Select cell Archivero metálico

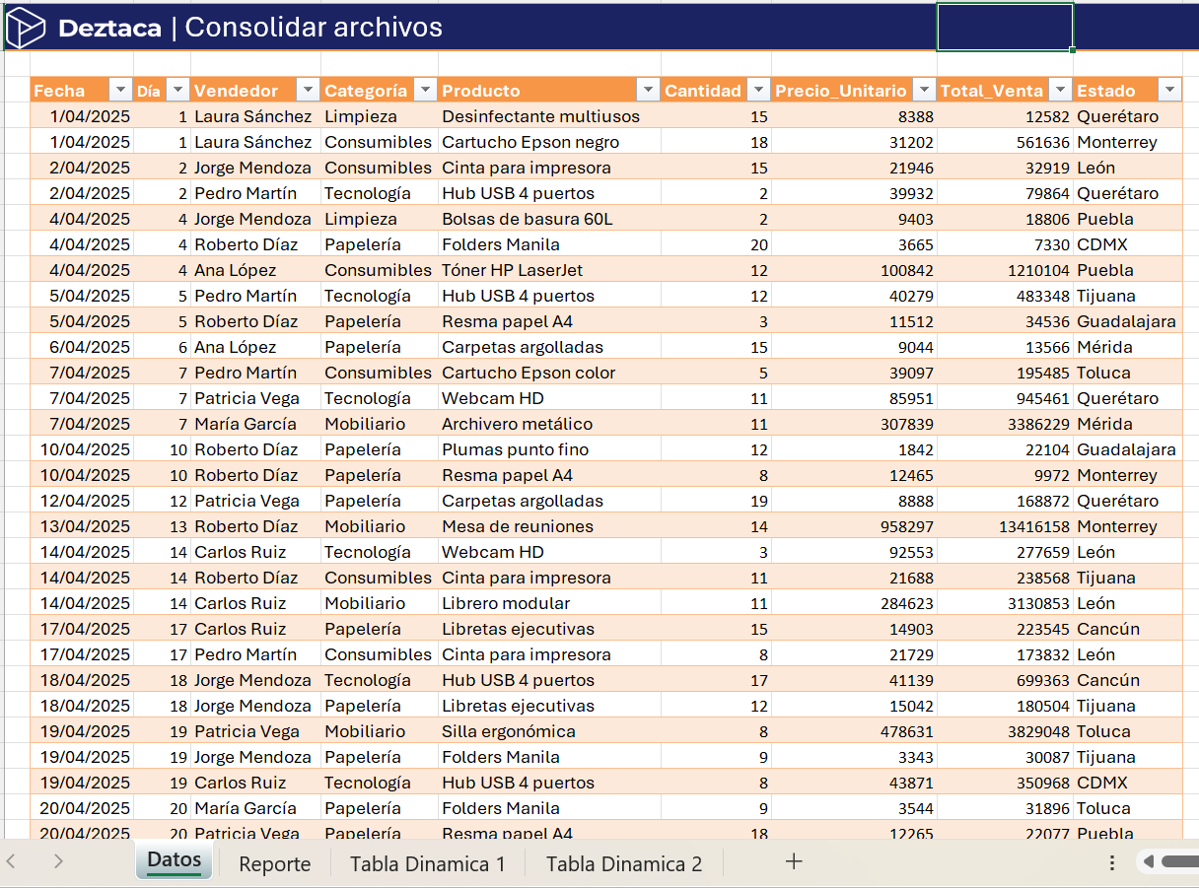tap(549, 424)
